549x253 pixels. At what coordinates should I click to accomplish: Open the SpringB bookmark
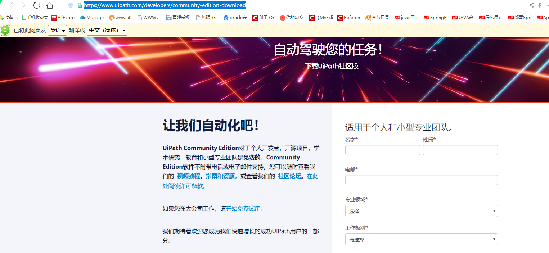tap(435, 17)
